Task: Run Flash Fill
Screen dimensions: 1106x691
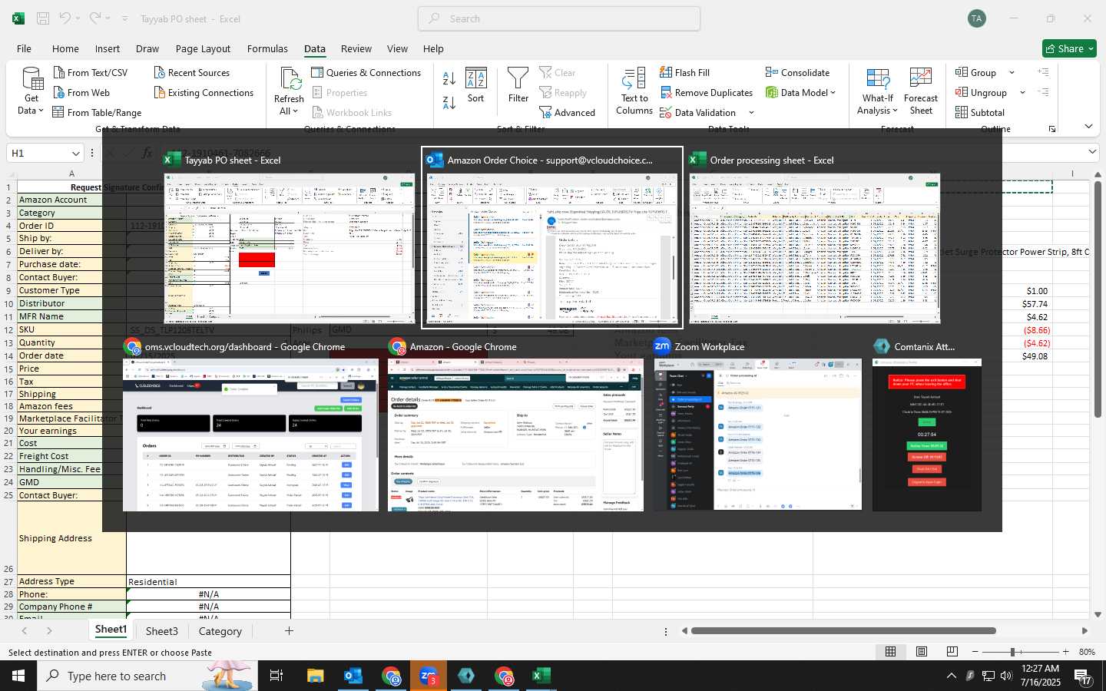Action: point(684,72)
